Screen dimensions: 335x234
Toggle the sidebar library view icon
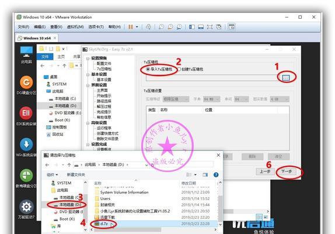[x=192, y=27]
